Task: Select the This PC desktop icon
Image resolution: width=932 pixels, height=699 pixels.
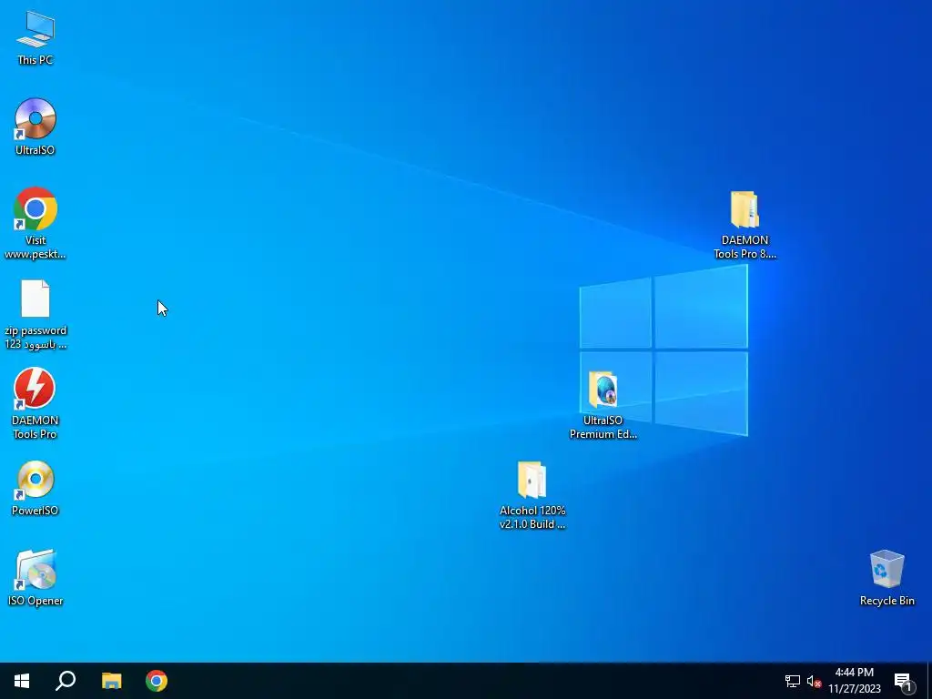Action: point(35,37)
